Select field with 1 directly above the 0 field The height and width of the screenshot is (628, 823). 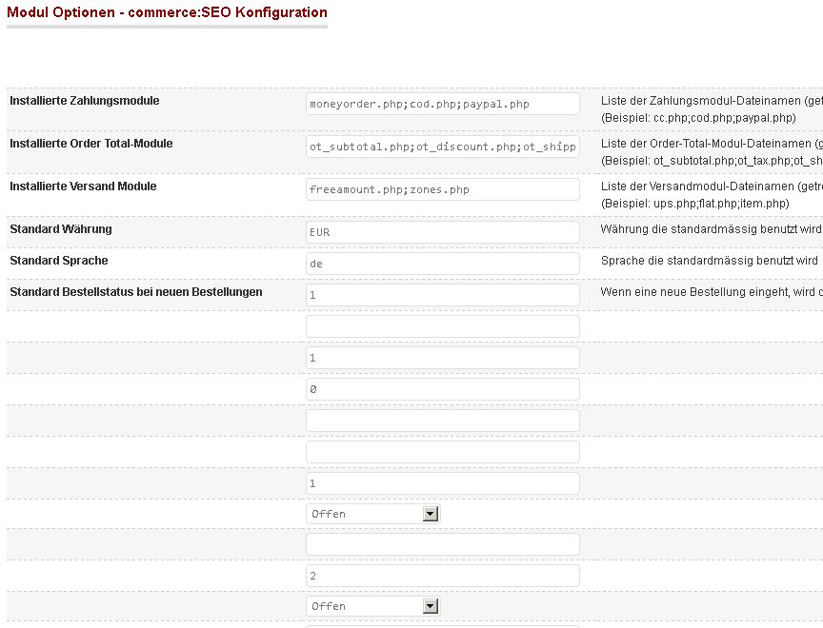point(443,358)
